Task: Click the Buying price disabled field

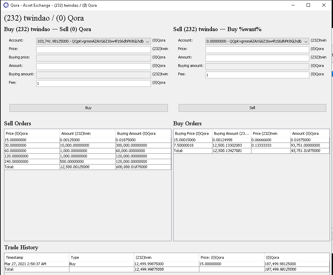Action: [93, 58]
